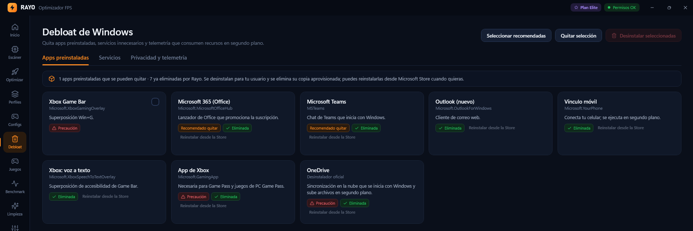Reinstall App de Xbox from the Store
The image size is (693, 231).
pyautogui.click(x=203, y=206)
